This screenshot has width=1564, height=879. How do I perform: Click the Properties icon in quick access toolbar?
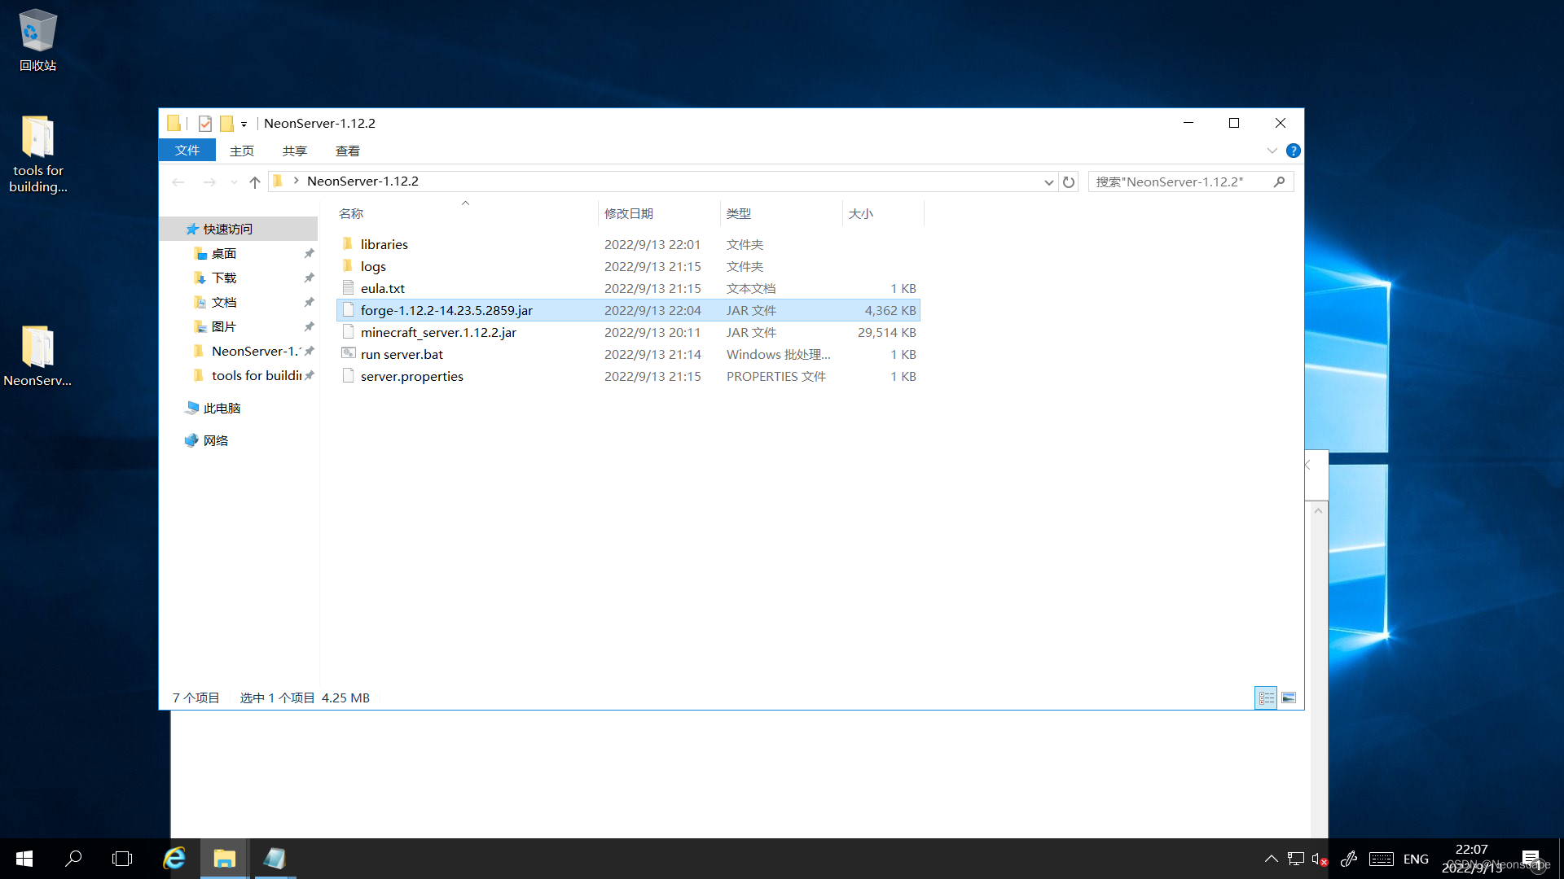pyautogui.click(x=205, y=124)
